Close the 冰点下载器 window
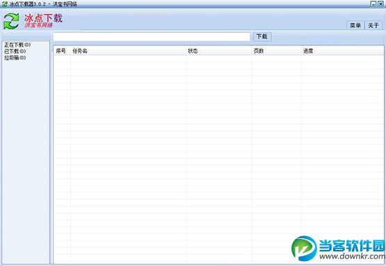 pos(380,4)
